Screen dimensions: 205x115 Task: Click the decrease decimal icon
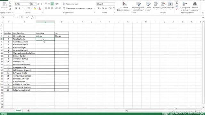pyautogui.click(x=113, y=8)
